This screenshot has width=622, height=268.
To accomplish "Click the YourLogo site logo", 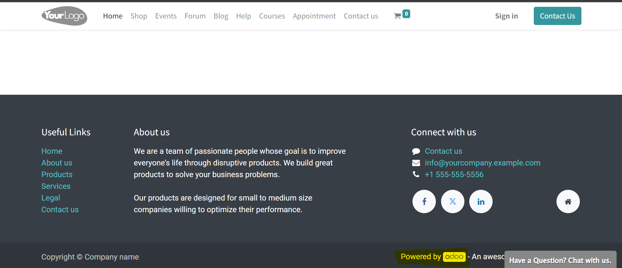I will 64,16.
